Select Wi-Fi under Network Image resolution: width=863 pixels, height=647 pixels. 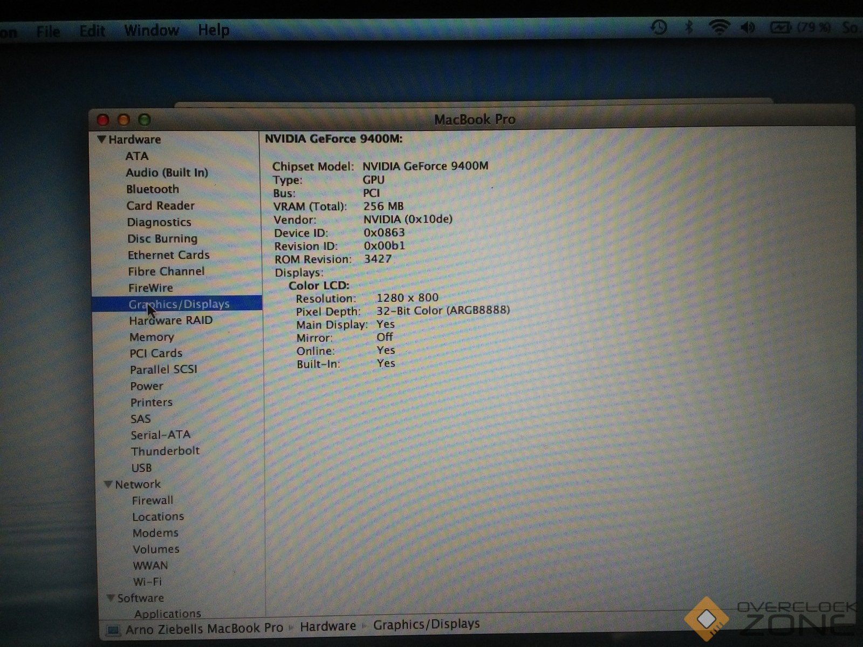tap(147, 582)
